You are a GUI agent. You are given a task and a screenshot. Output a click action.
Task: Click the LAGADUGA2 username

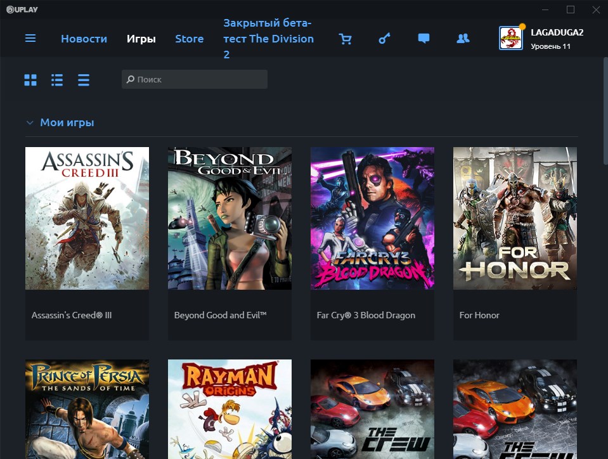coord(557,32)
